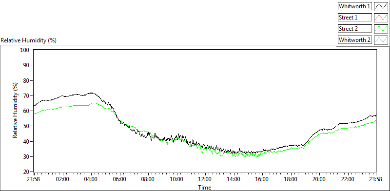Click the vertical Relative Humidity axis title
The width and height of the screenshot is (390, 191).
16,111
